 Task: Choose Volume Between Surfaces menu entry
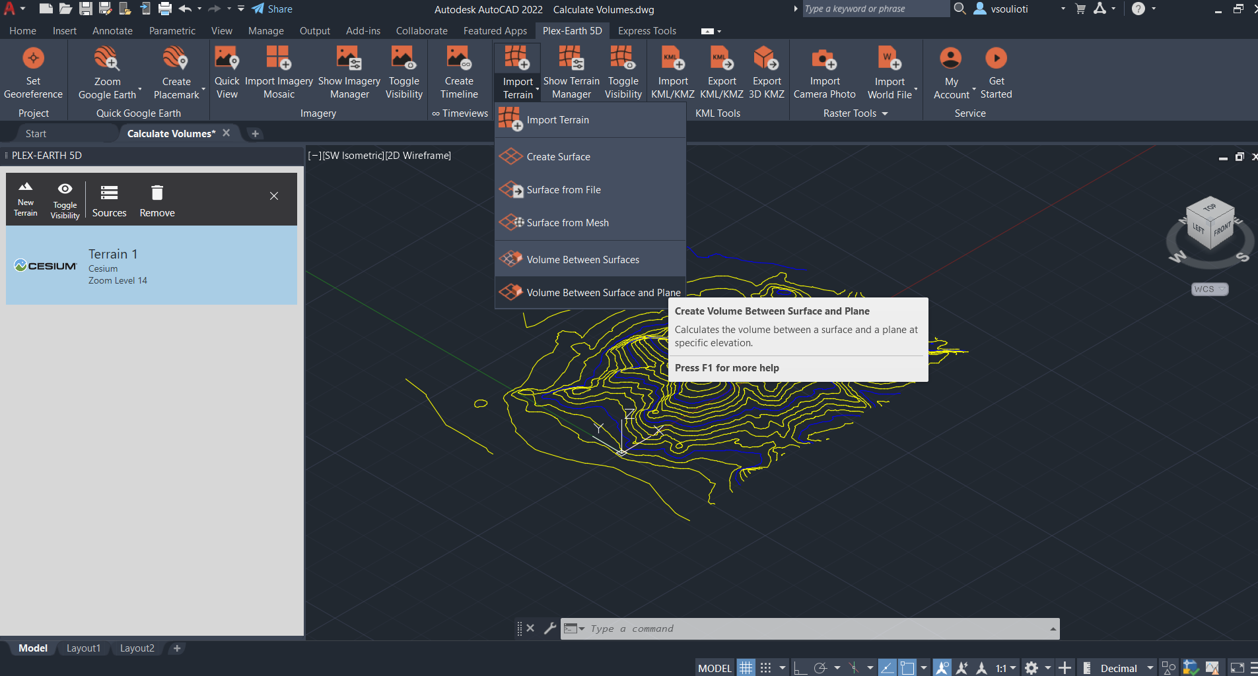click(590, 260)
